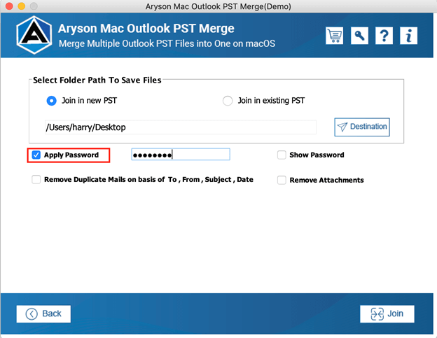Screen dimensions: 437x338
Task: Open help via question mark icon
Action: pyautogui.click(x=384, y=36)
